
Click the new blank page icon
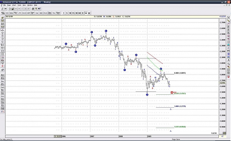tap(10, 9)
